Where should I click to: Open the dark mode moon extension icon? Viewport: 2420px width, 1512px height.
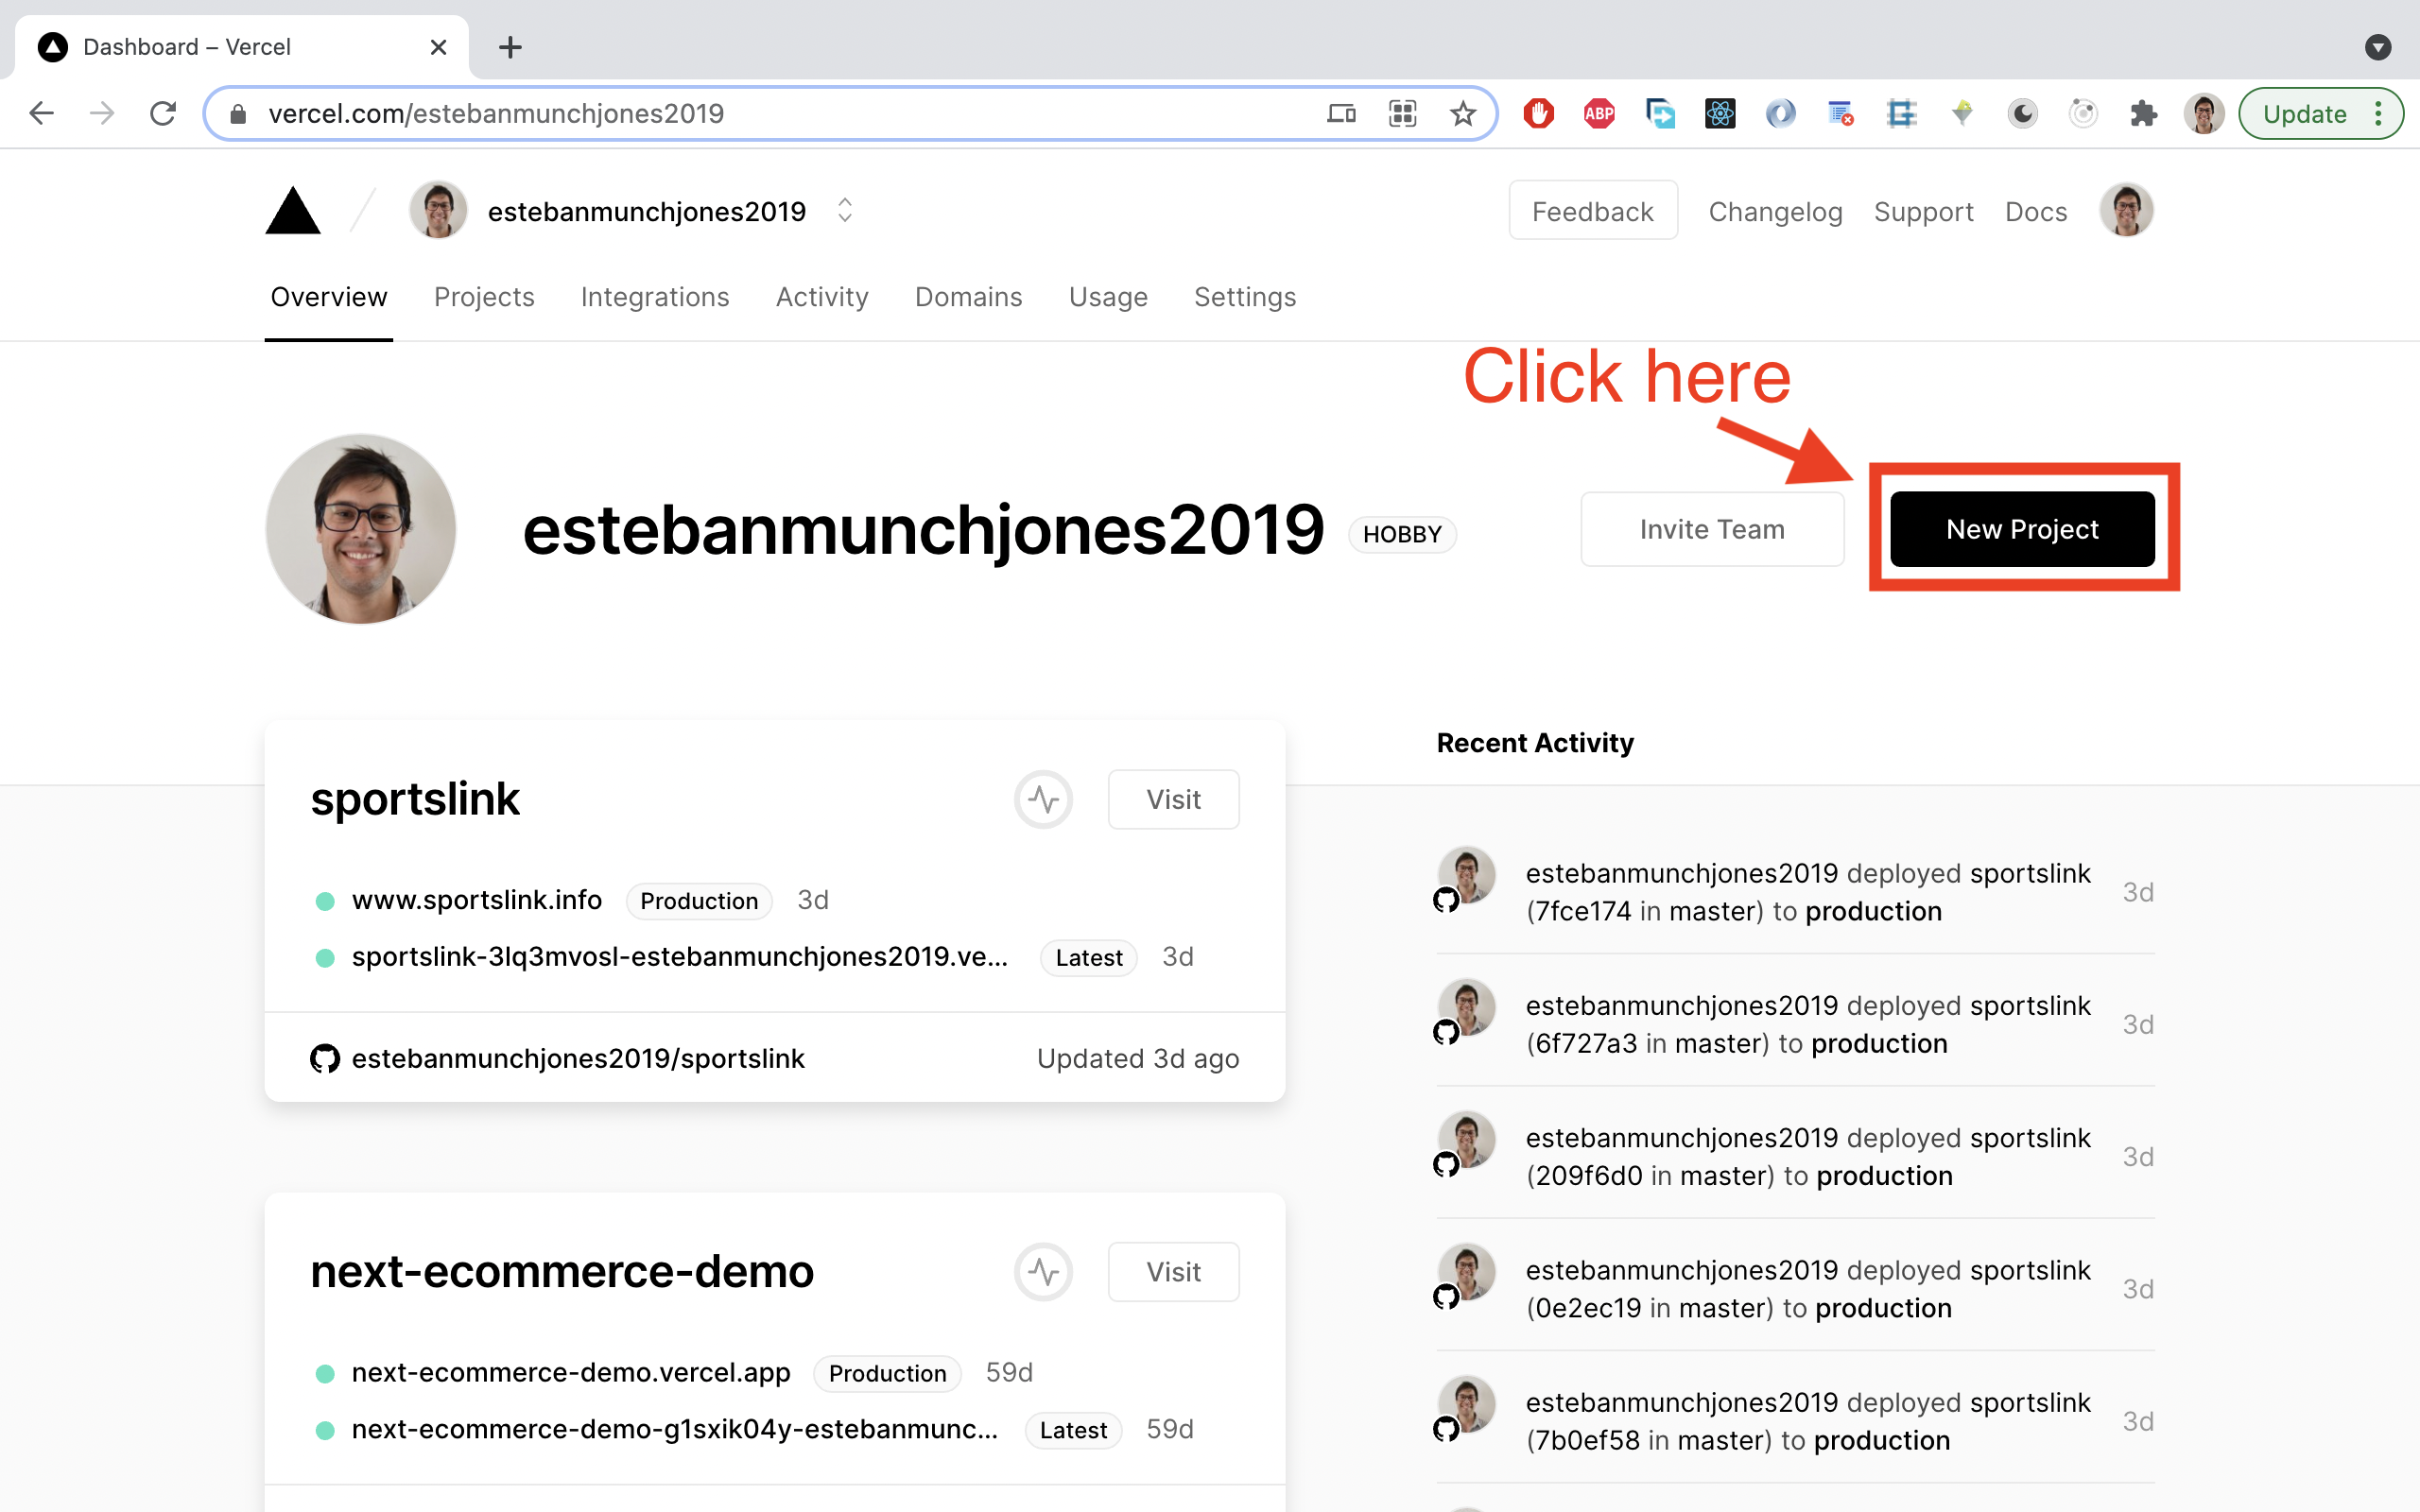coord(2022,113)
